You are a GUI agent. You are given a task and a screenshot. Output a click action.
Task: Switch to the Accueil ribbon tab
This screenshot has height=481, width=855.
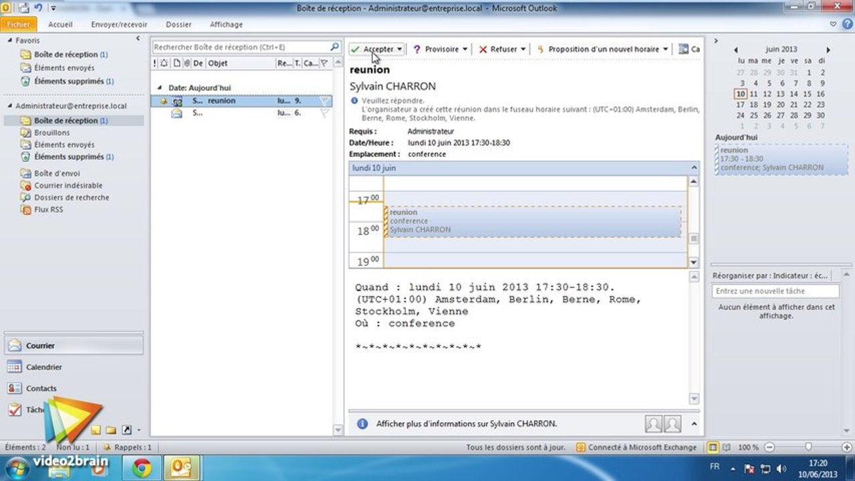(x=60, y=24)
